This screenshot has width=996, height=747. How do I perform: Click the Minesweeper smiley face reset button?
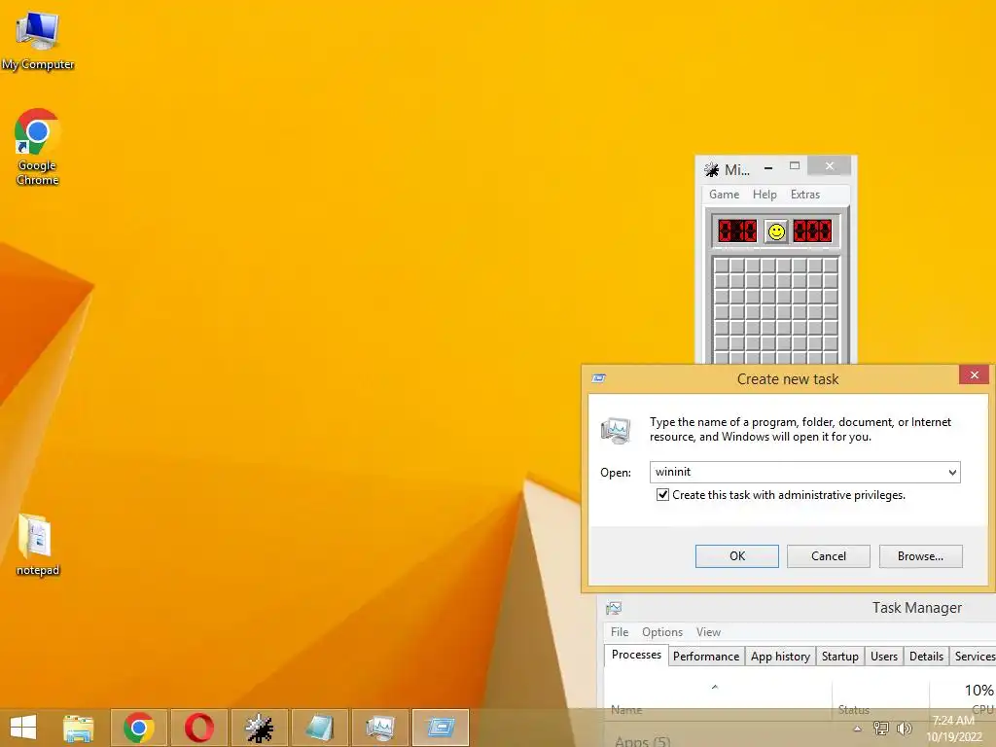[775, 231]
